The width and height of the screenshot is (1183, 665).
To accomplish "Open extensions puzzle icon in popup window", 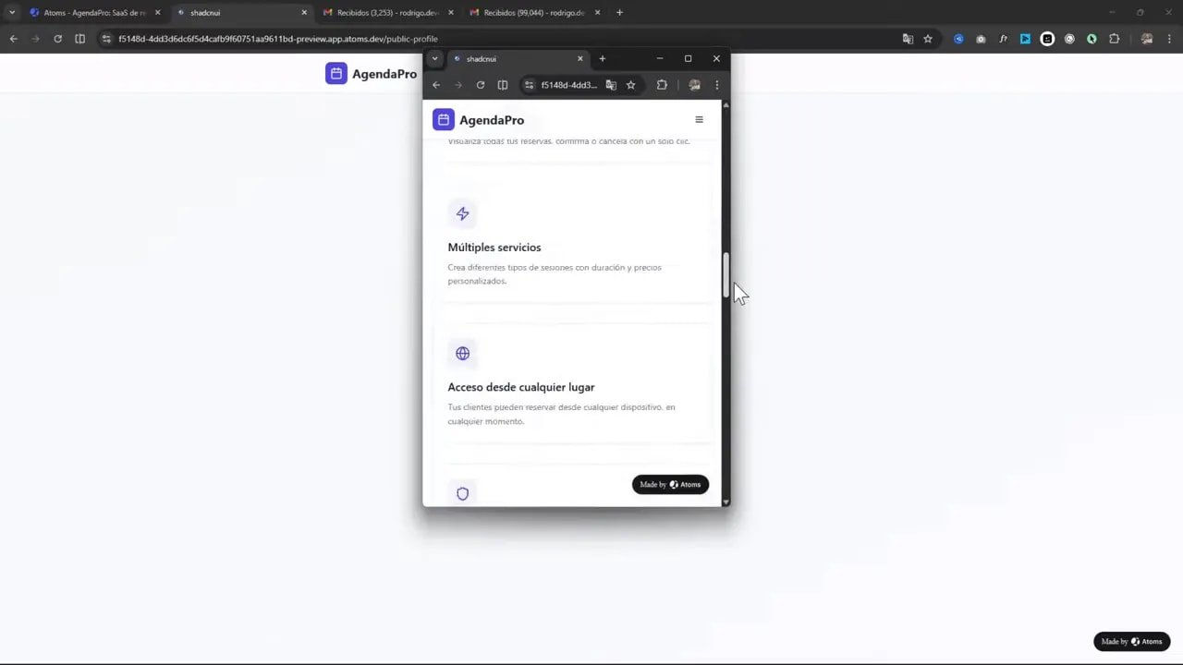I will [662, 85].
